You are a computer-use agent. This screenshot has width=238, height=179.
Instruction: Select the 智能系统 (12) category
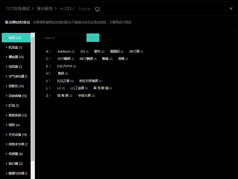(x=17, y=115)
